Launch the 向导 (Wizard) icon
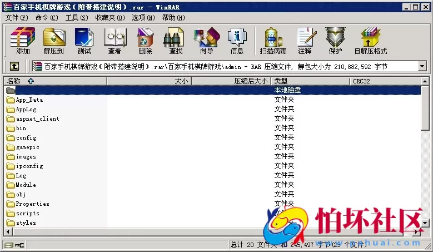Image resolution: width=433 pixels, height=252 pixels. tap(207, 41)
